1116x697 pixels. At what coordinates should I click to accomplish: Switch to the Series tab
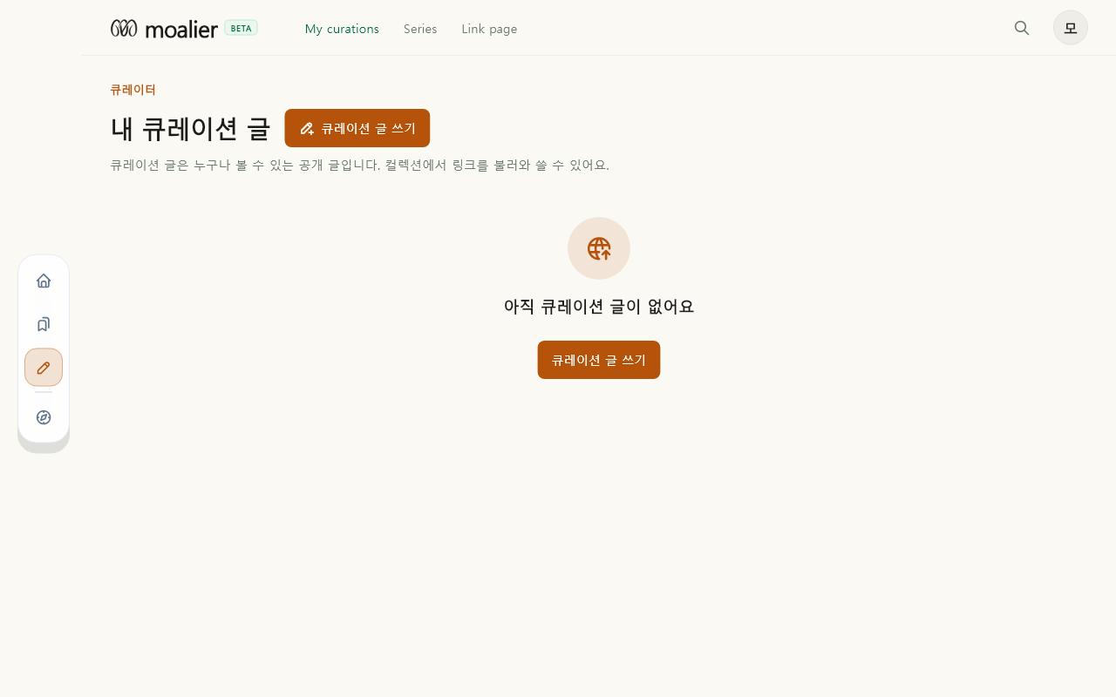coord(420,29)
